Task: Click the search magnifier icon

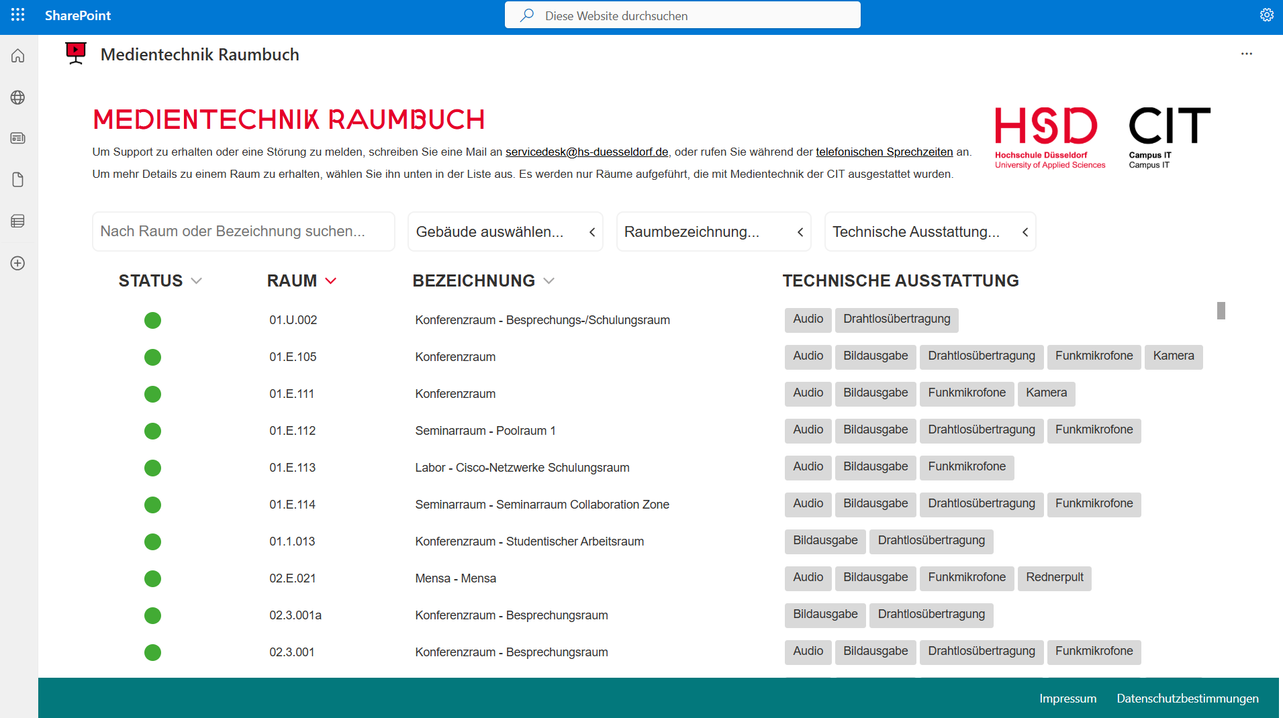Action: tap(528, 15)
